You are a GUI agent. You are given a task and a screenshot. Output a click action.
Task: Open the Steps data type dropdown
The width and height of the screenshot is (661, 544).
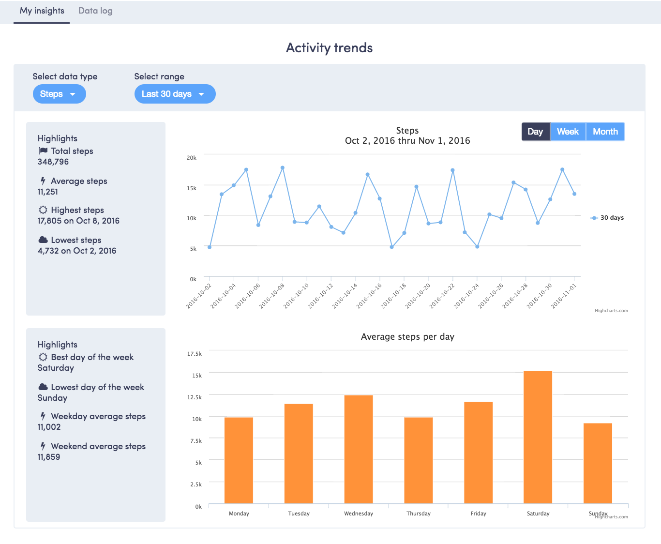59,94
